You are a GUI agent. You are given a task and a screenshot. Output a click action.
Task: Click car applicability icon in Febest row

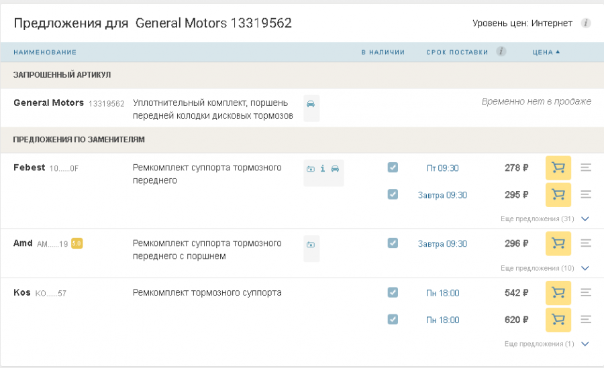click(335, 168)
